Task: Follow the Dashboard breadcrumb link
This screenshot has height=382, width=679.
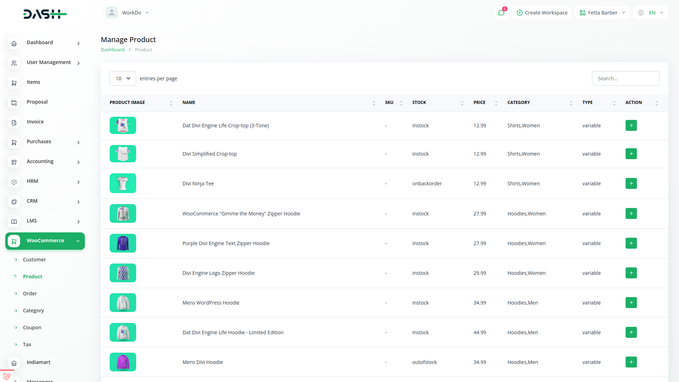Action: 112,50
